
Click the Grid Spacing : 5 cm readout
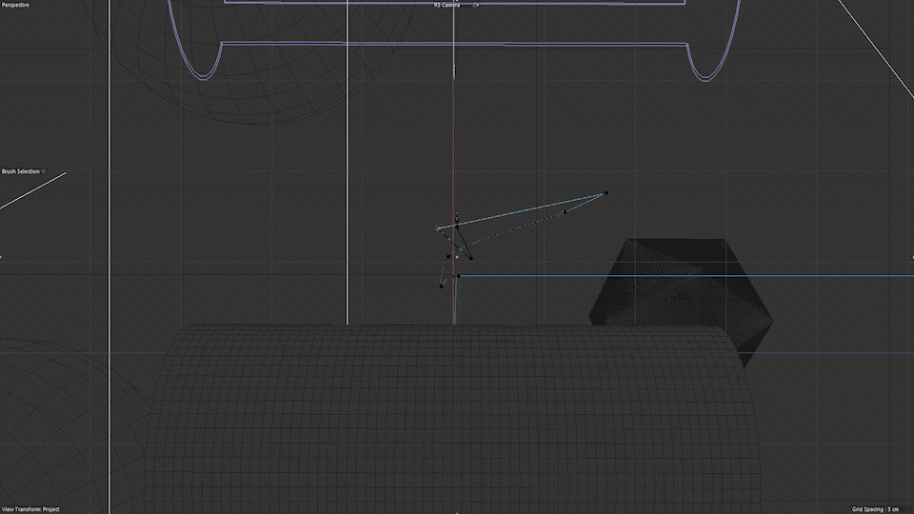point(875,509)
